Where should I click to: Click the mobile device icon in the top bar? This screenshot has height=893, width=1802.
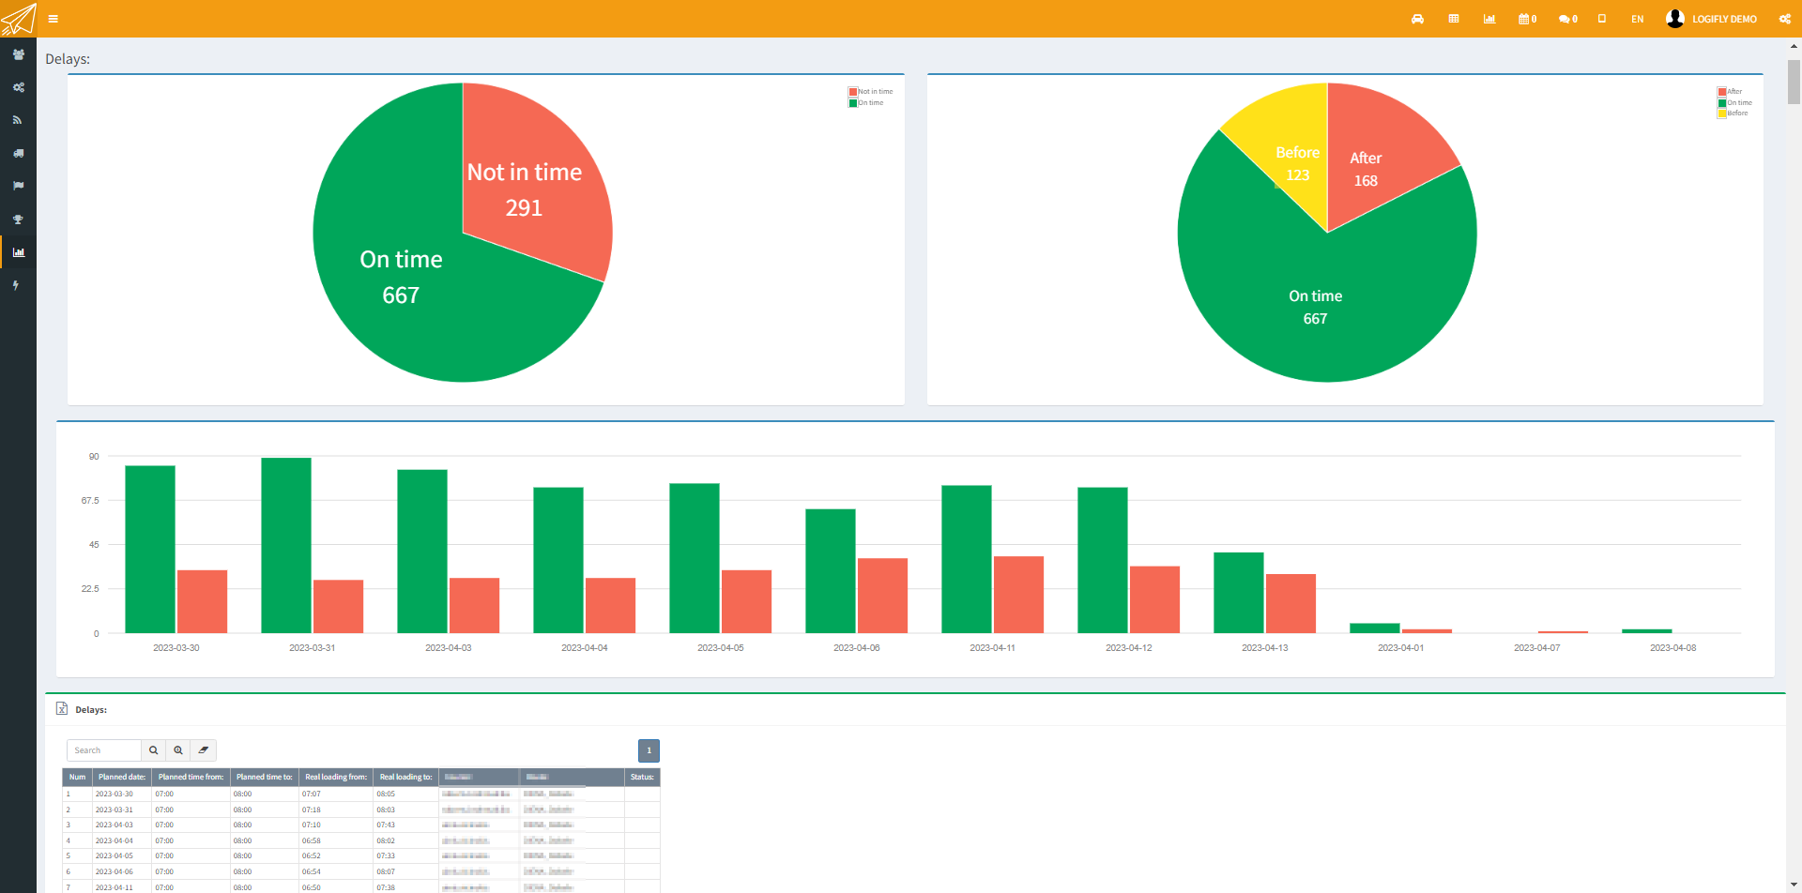coord(1602,19)
